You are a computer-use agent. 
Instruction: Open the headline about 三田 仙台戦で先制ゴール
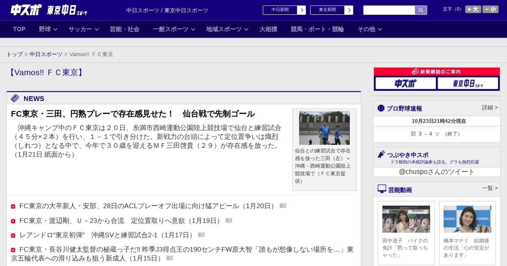133,114
